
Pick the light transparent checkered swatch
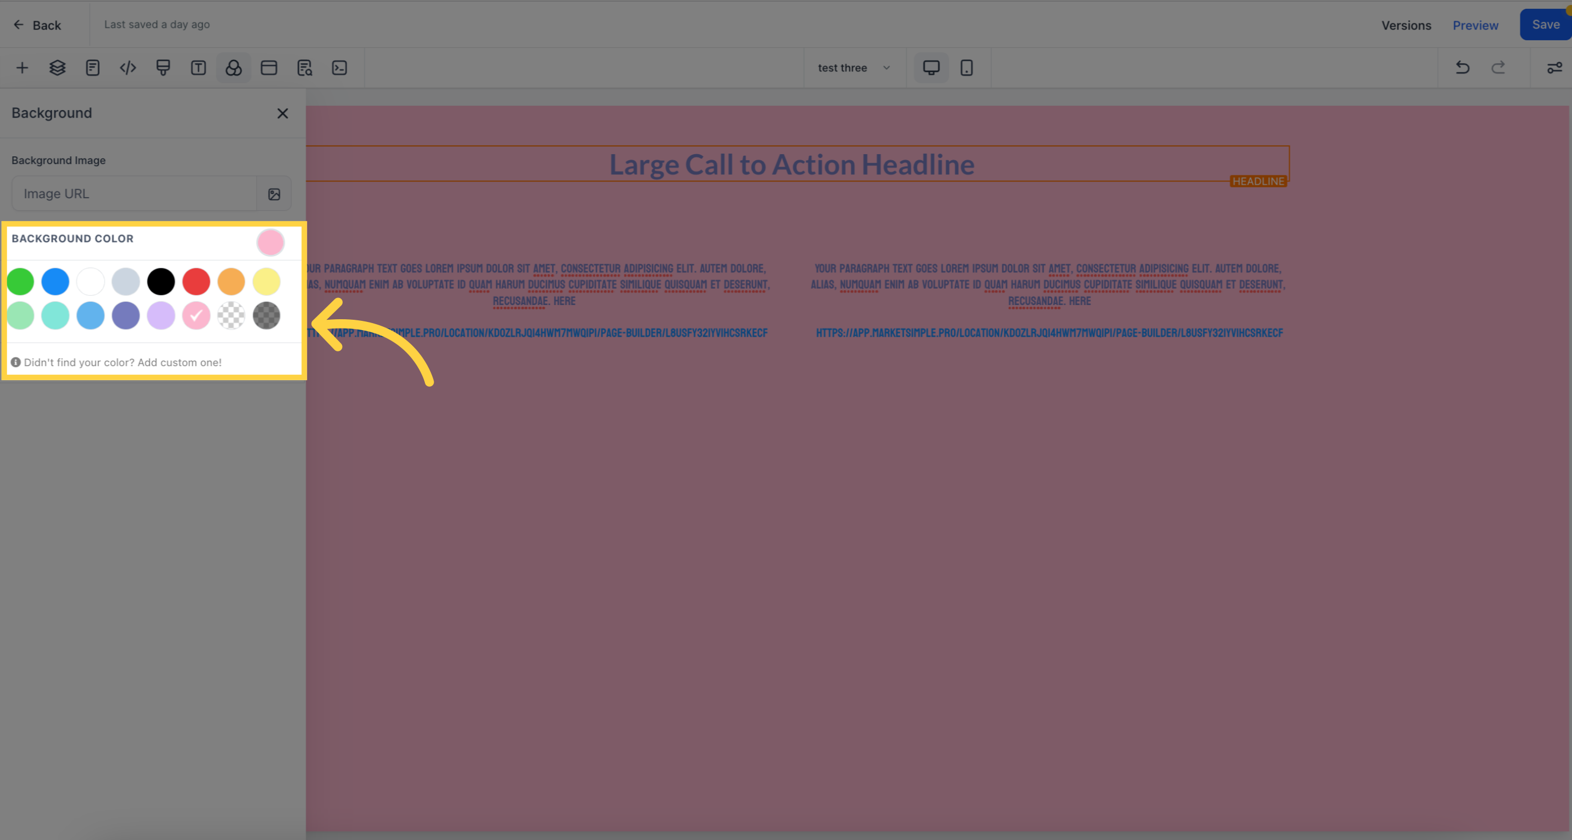[231, 315]
